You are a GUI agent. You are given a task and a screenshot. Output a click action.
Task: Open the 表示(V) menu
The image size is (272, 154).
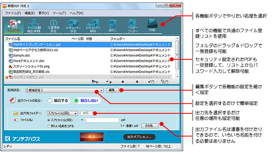pyautogui.click(x=44, y=13)
